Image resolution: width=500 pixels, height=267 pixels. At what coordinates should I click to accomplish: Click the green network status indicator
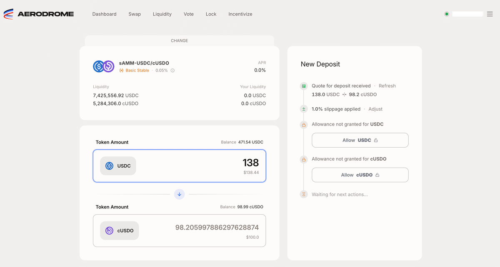[x=446, y=14]
